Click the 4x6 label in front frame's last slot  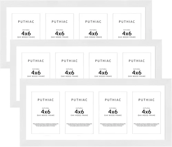click(x=147, y=111)
